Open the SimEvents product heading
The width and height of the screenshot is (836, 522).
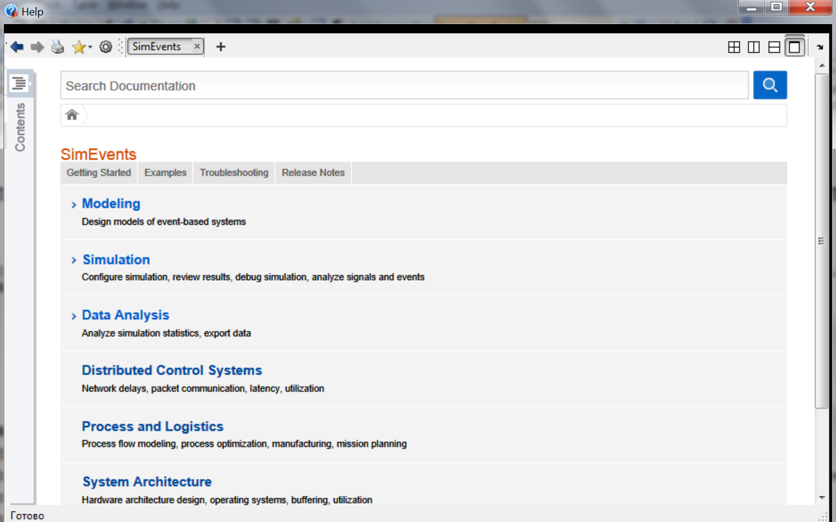click(99, 154)
